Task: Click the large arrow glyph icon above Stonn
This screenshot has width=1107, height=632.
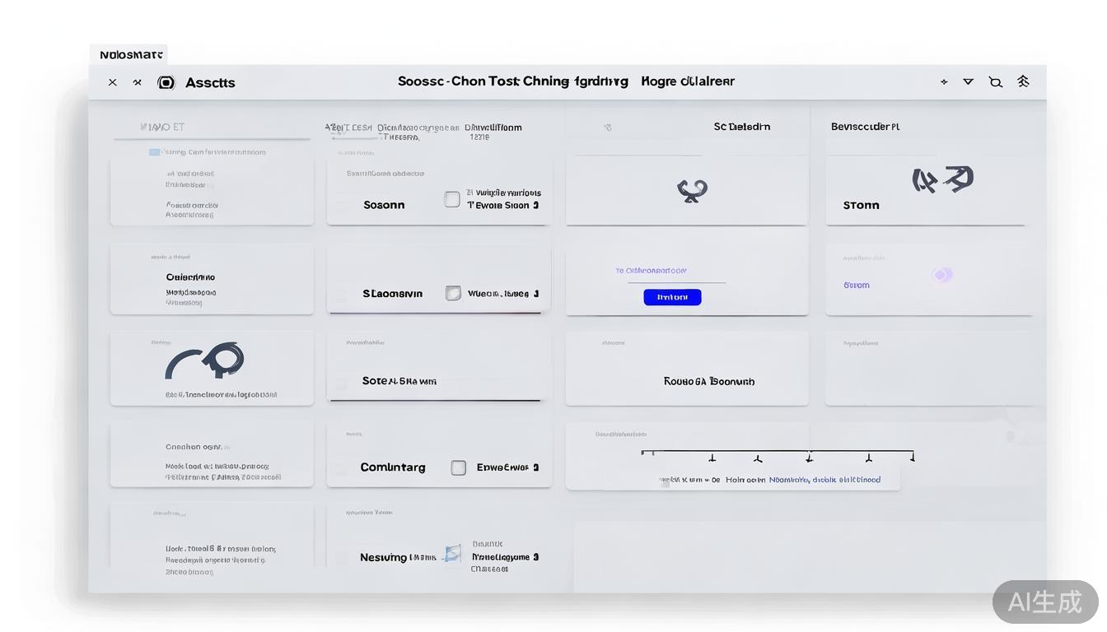Action: 943,179
